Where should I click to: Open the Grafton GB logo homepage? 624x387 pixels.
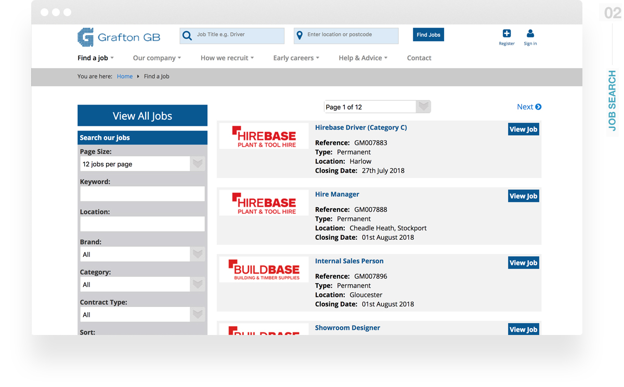[119, 37]
